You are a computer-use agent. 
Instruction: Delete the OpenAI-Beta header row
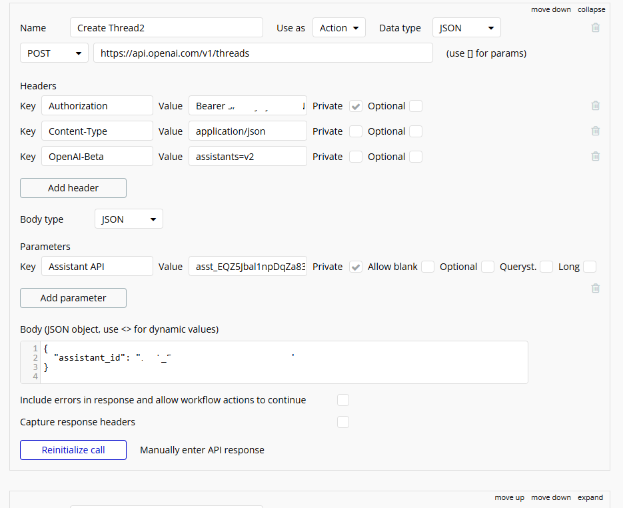point(596,156)
